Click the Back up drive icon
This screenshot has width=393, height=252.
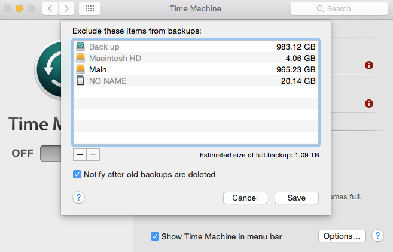coord(81,47)
